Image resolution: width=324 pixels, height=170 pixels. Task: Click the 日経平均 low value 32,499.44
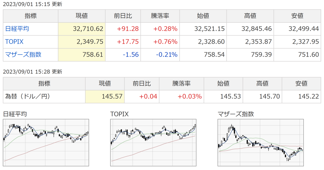(303, 29)
